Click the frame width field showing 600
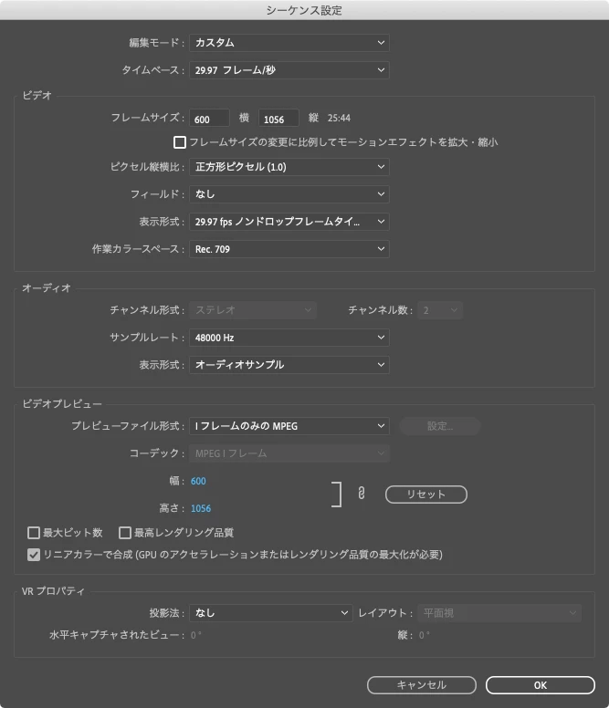The width and height of the screenshot is (609, 708). pos(209,119)
